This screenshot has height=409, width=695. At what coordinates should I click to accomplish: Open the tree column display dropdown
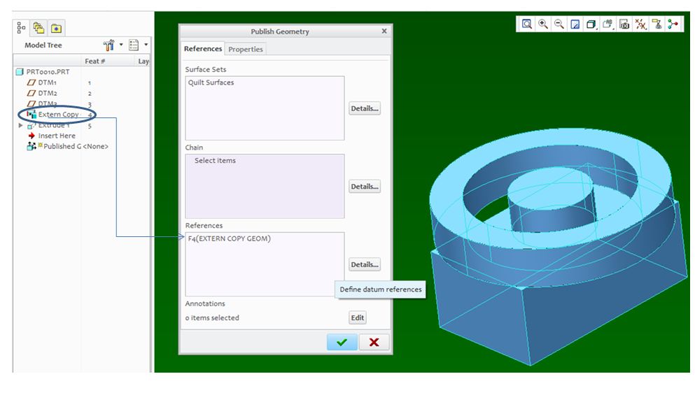tap(145, 45)
